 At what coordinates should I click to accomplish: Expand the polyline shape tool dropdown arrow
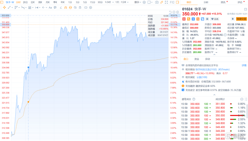[19, 7]
